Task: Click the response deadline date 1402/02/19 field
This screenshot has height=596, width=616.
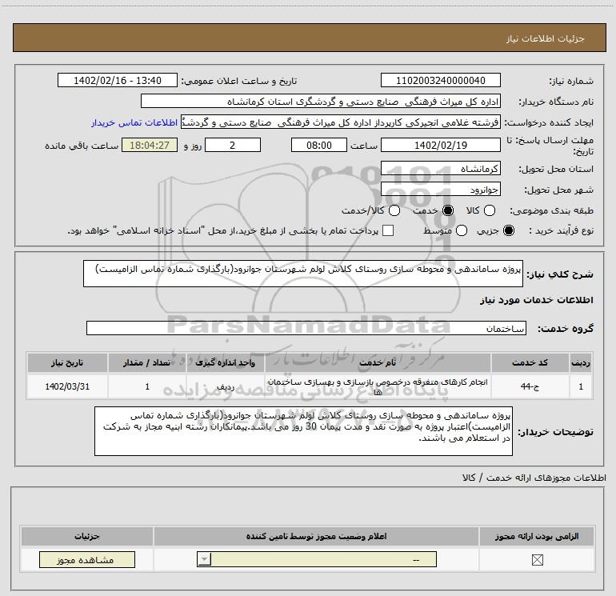Action: click(440, 145)
